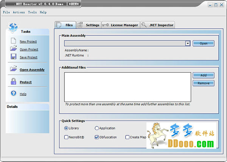Open the Help menu in menu bar
Viewport: 227px width, 162px height.
click(43, 12)
